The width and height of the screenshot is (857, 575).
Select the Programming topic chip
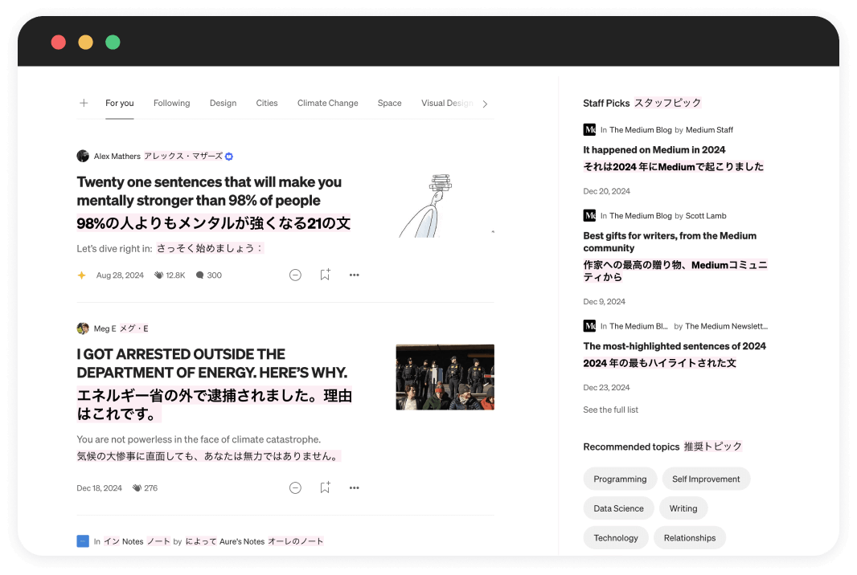620,479
